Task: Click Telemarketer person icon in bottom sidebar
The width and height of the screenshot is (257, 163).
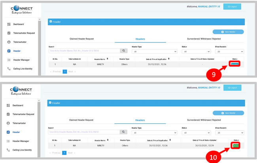Action: [9, 123]
